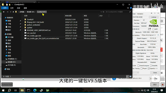
Task: Click the GPU-Z Close button
Action: pyautogui.click(x=155, y=73)
